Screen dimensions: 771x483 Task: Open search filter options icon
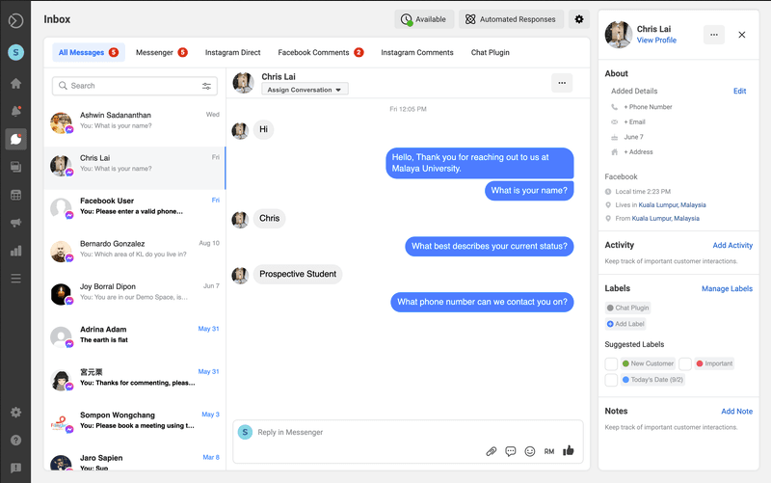click(206, 86)
